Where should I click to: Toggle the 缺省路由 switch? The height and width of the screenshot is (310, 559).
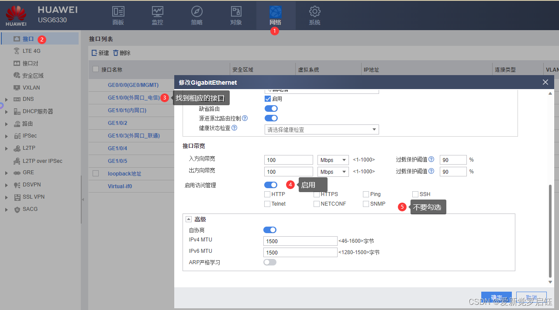coord(271,108)
